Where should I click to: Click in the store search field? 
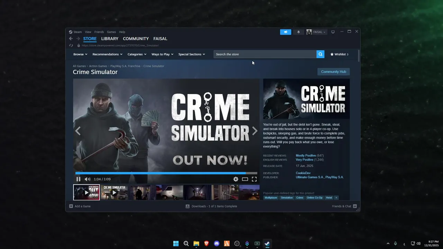pos(265,54)
